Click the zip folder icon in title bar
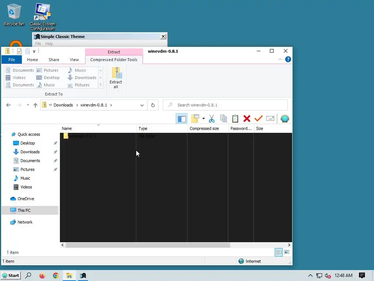 (x=7, y=51)
